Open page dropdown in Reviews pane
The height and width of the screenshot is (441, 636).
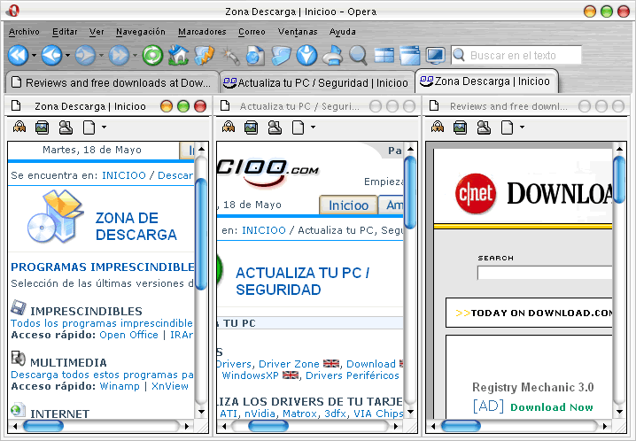point(522,128)
